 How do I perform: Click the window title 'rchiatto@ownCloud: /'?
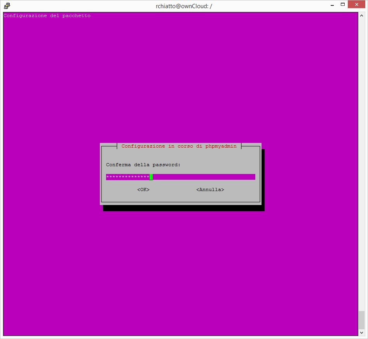tap(184, 6)
